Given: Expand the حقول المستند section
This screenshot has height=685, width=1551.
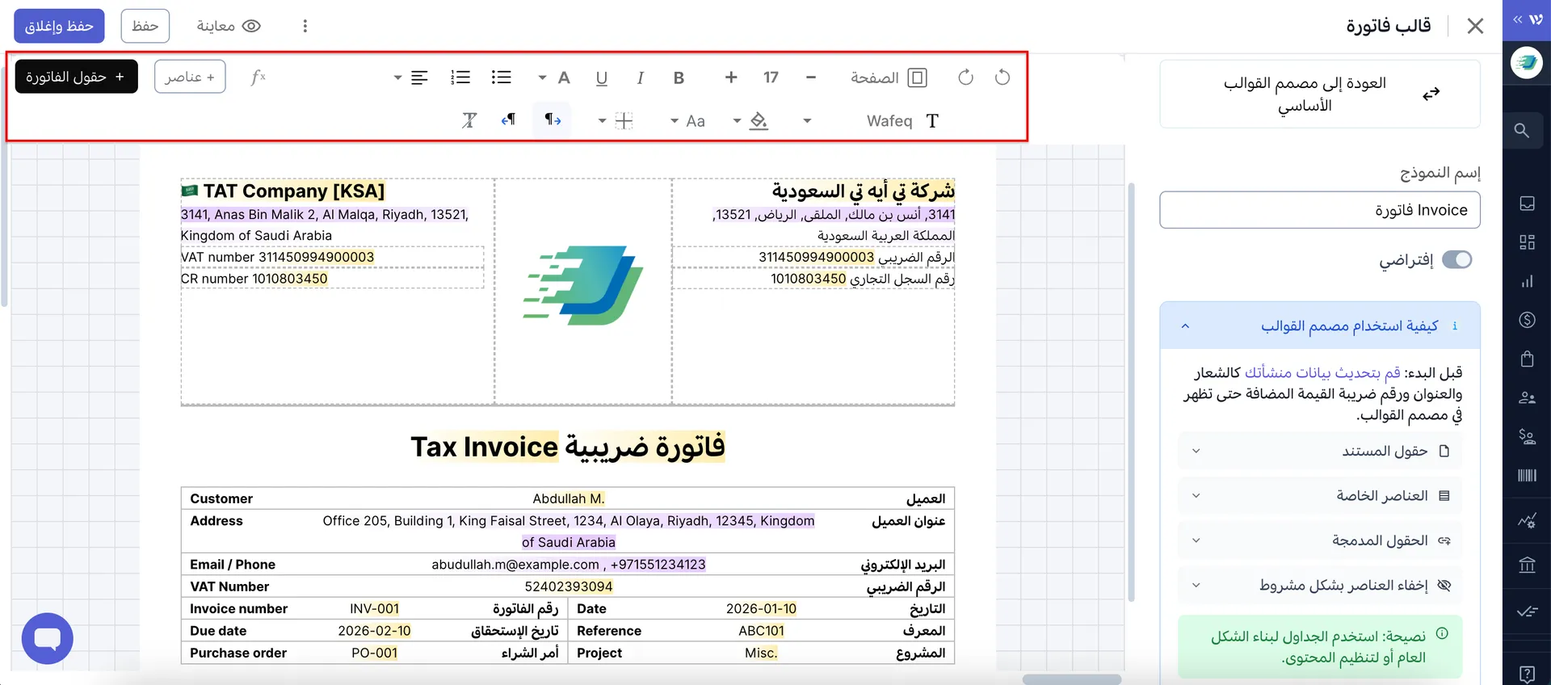Looking at the screenshot, I should pos(1320,451).
